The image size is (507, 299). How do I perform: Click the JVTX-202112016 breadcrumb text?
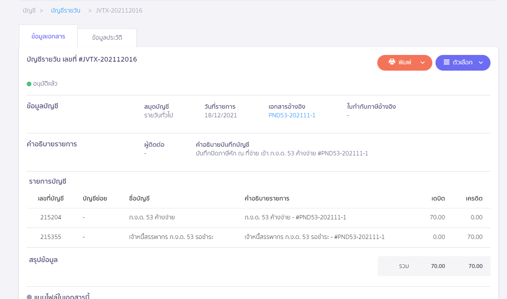[x=119, y=11]
